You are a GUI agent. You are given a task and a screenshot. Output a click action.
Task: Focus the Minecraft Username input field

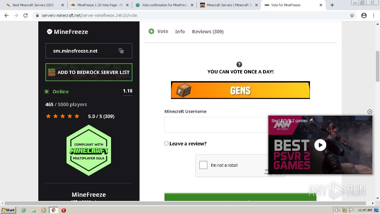(x=216, y=125)
